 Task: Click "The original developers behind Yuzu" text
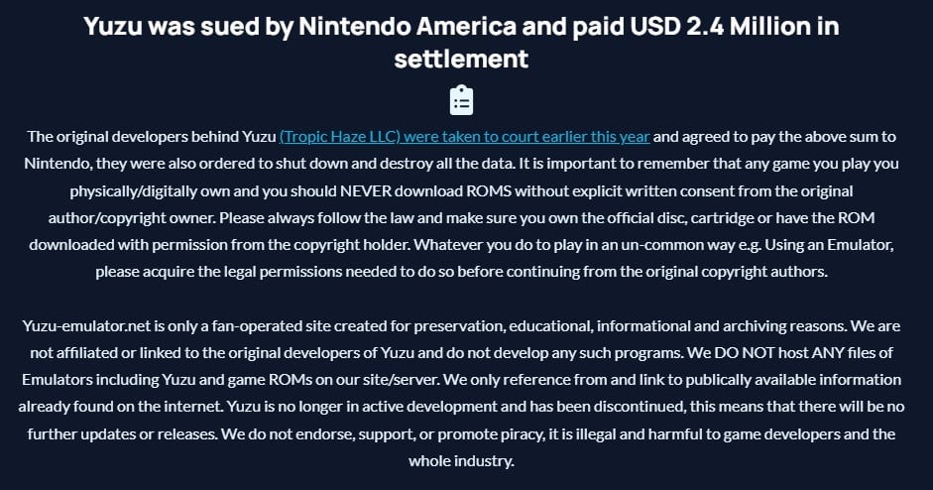pyautogui.click(x=152, y=136)
